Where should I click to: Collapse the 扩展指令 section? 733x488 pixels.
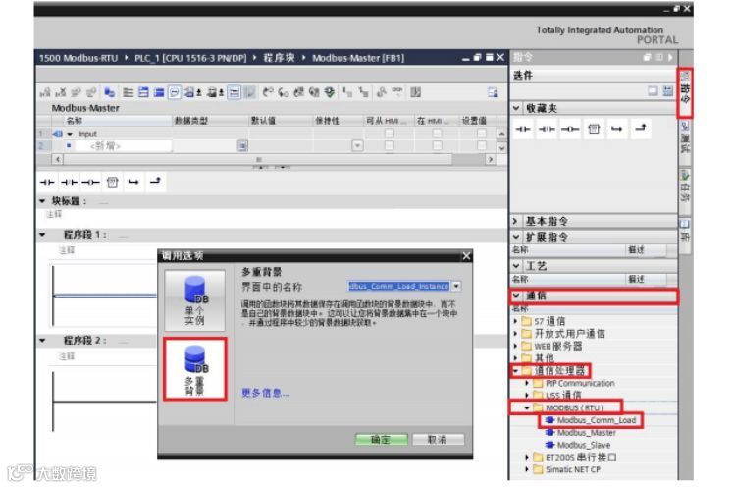[x=516, y=237]
